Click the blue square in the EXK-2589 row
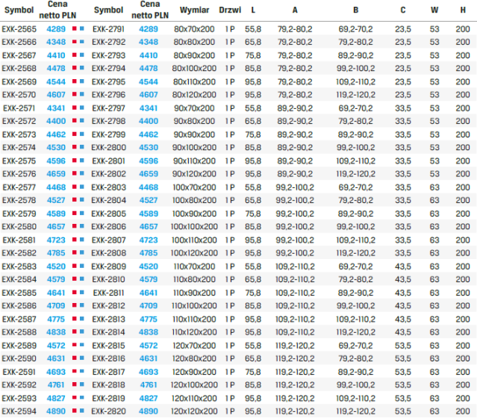Viewport: 477px width, 418px height. point(82,345)
